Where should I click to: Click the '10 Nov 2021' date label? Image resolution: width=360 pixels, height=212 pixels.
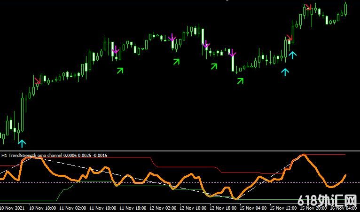pyautogui.click(x=12, y=208)
